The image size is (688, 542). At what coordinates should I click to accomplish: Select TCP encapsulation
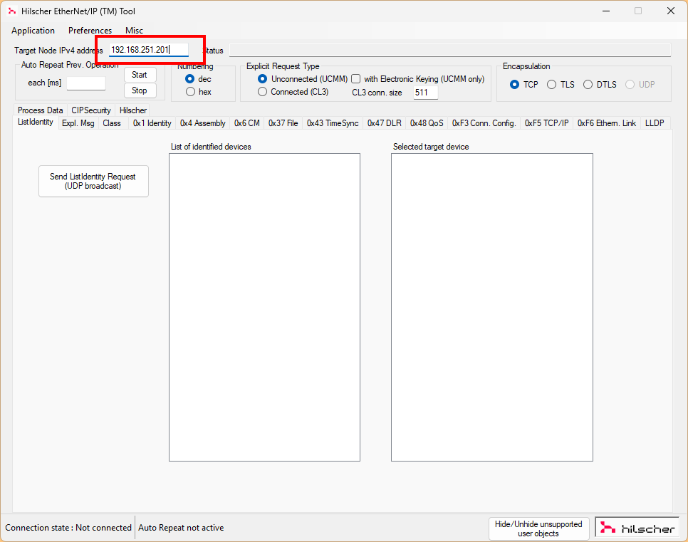coord(524,85)
